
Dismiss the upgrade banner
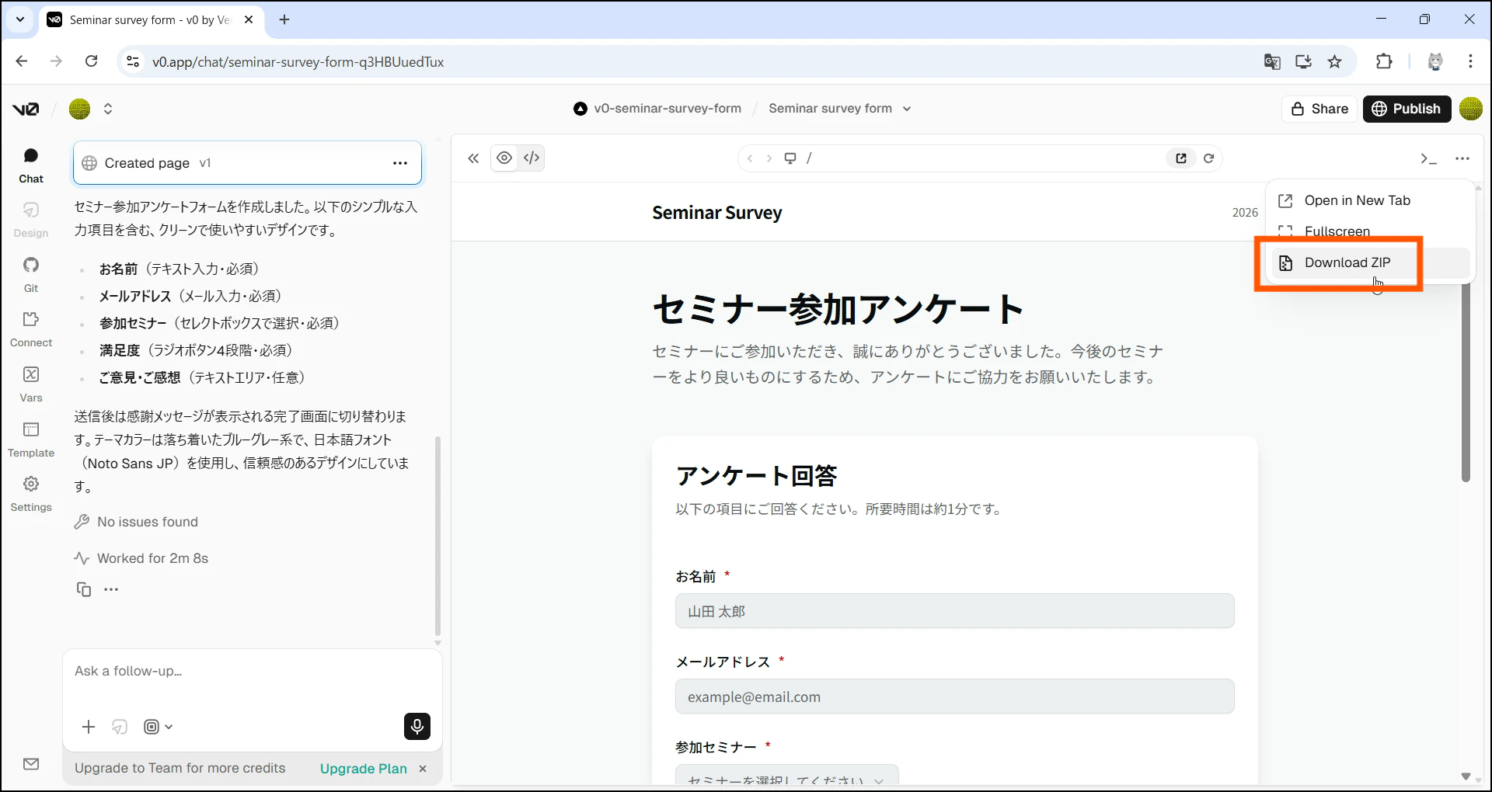pyautogui.click(x=423, y=768)
